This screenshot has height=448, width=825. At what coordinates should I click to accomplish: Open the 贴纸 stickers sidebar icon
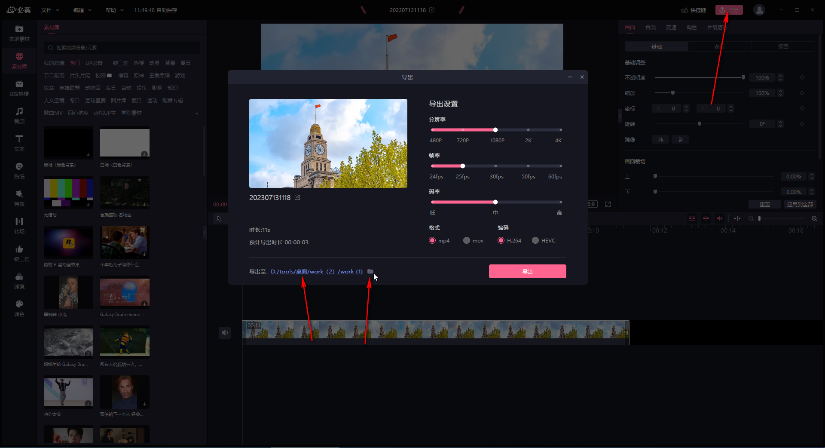click(19, 170)
